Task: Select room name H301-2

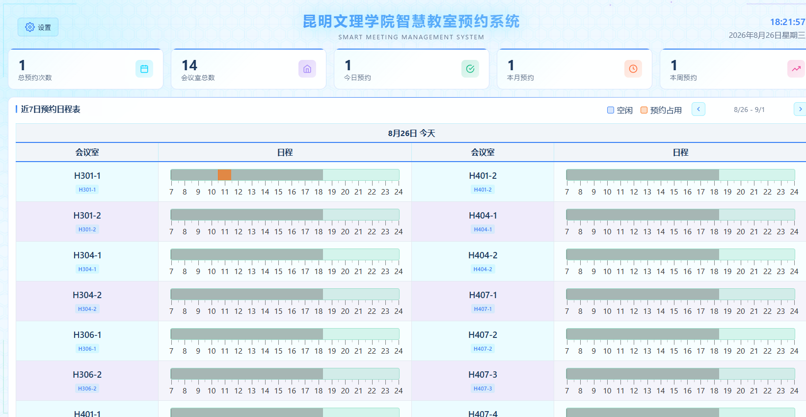Action: click(x=87, y=216)
